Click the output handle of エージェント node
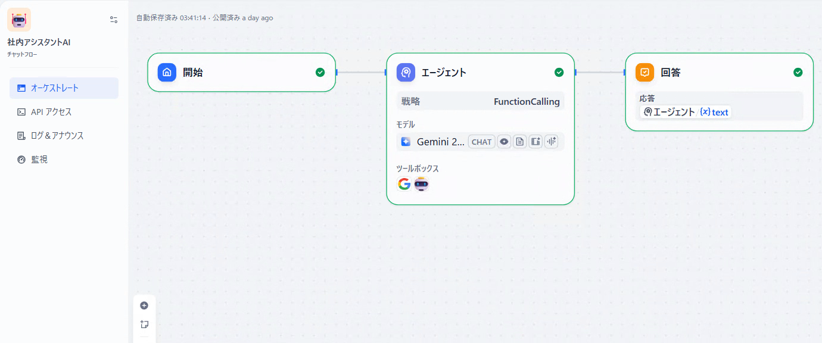 [575, 73]
